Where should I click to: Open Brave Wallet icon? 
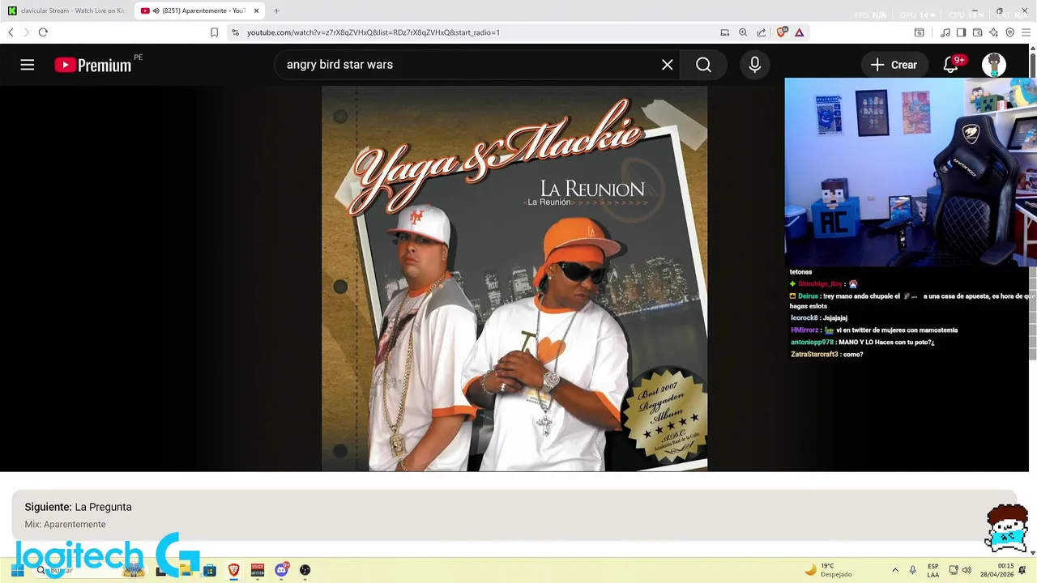click(977, 32)
